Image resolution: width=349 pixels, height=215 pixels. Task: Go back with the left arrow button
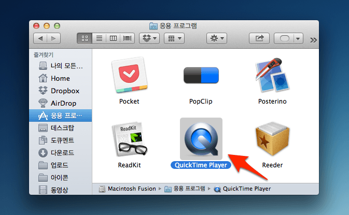pos(40,38)
